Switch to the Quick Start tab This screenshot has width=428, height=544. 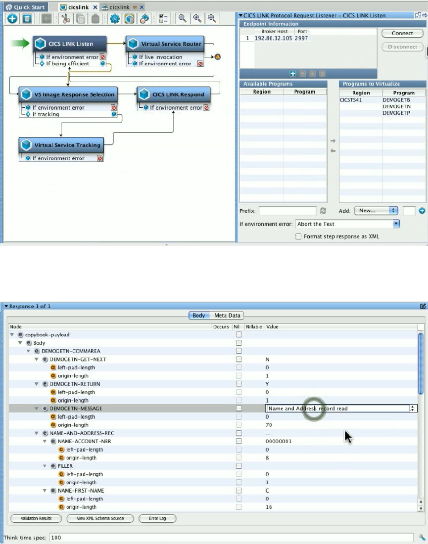tap(25, 7)
